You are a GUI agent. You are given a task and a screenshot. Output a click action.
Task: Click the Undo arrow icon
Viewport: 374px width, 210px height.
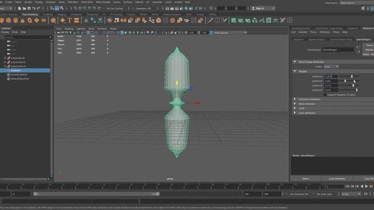34,8
